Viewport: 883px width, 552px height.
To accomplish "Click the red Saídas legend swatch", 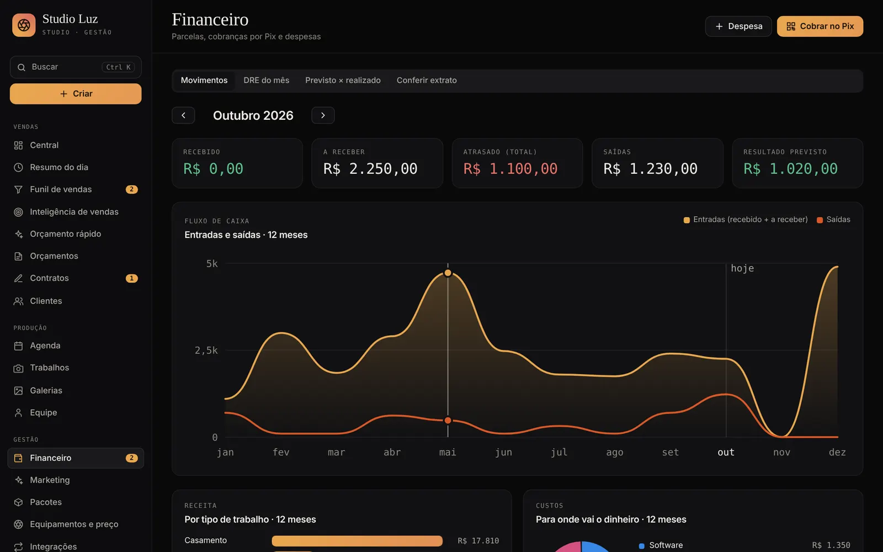I will pyautogui.click(x=820, y=220).
